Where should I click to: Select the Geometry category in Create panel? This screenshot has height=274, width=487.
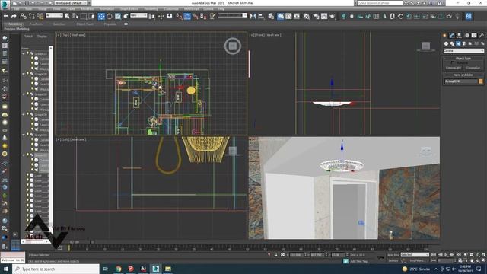[447, 44]
